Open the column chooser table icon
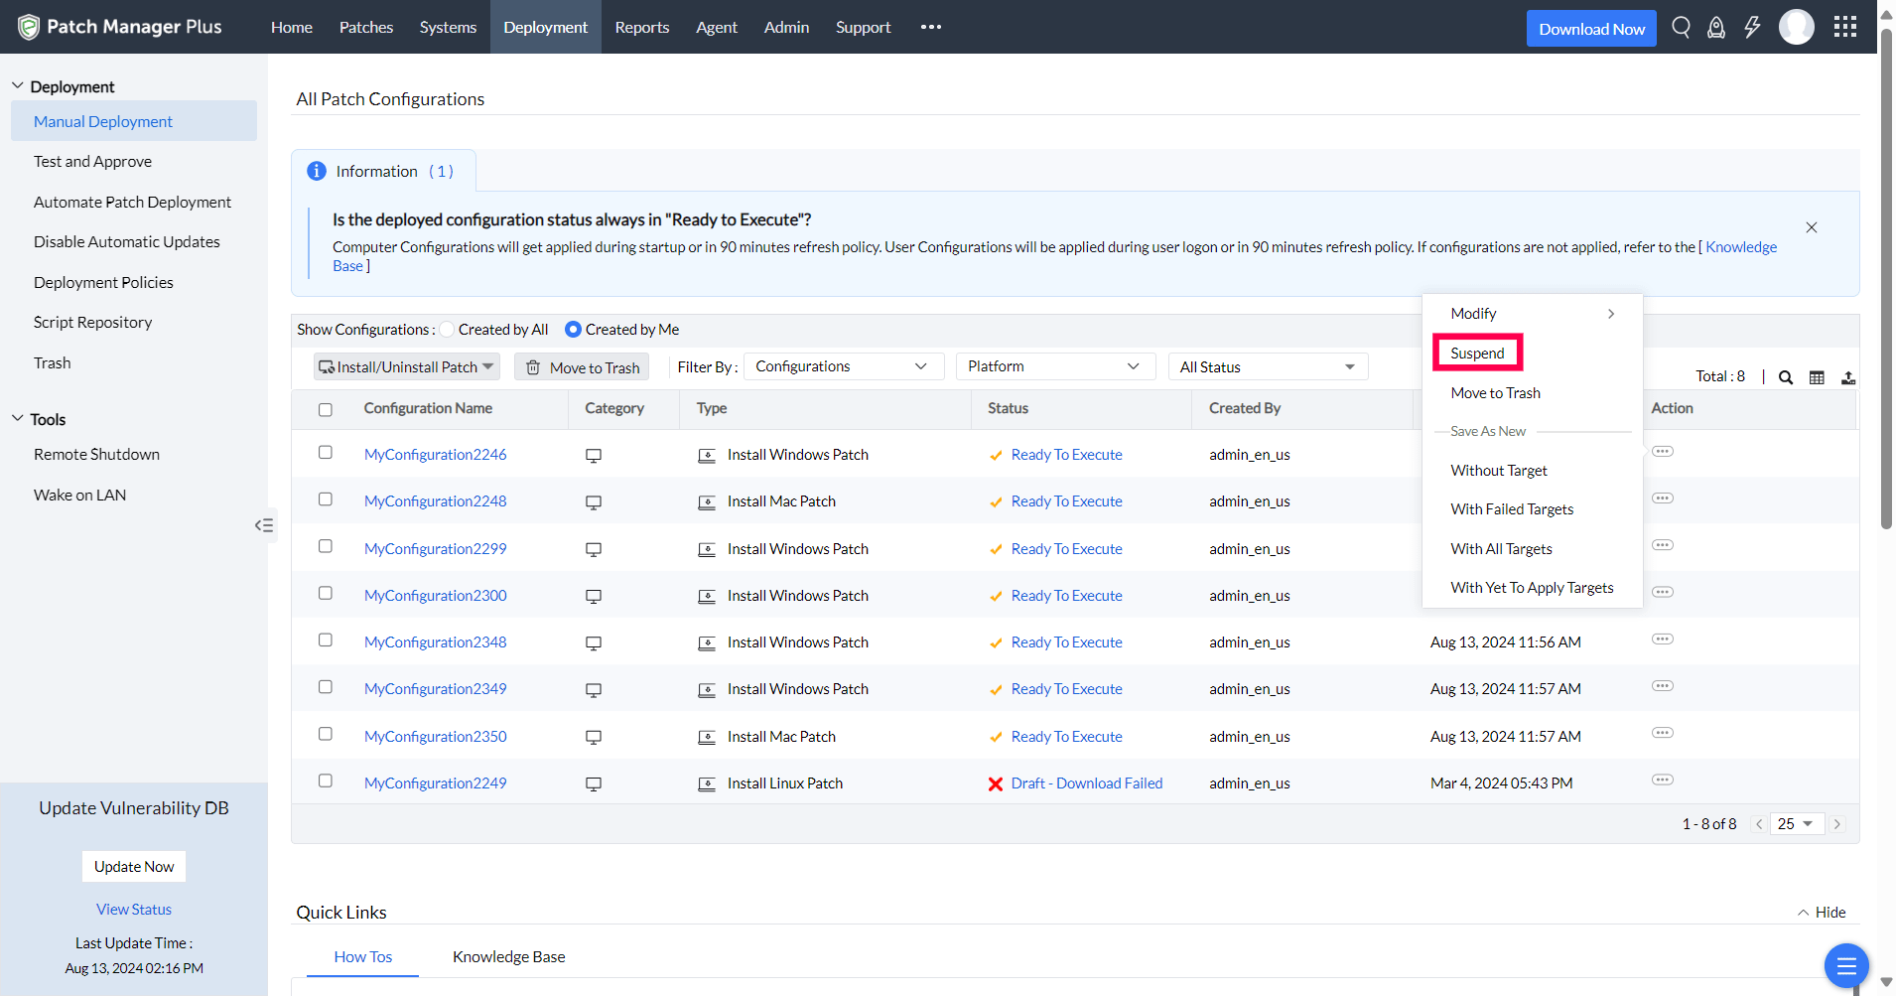Screen dimensions: 1896x996 tap(1817, 376)
